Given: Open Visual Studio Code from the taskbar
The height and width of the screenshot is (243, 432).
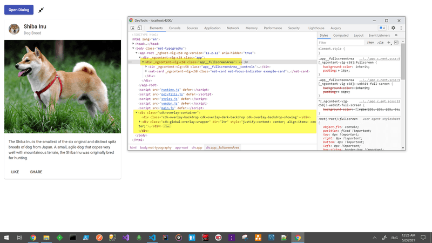Looking at the screenshot, I should click(152, 238).
